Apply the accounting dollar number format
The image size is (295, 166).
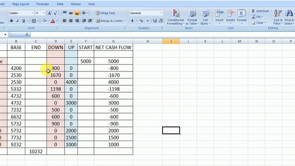click(x=132, y=21)
